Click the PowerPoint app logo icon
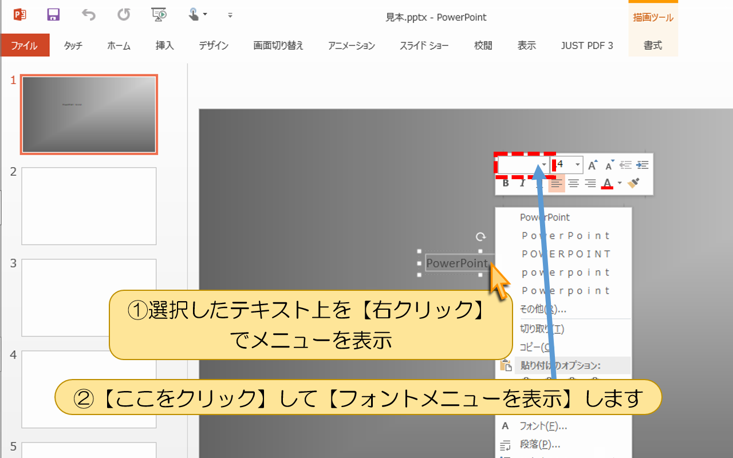Image resolution: width=733 pixels, height=458 pixels. pyautogui.click(x=19, y=15)
